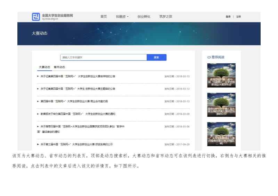Click the cy.ncss.org.cn address under the logo
Image resolution: width=278 pixels, height=196 pixels.
click(x=50, y=19)
